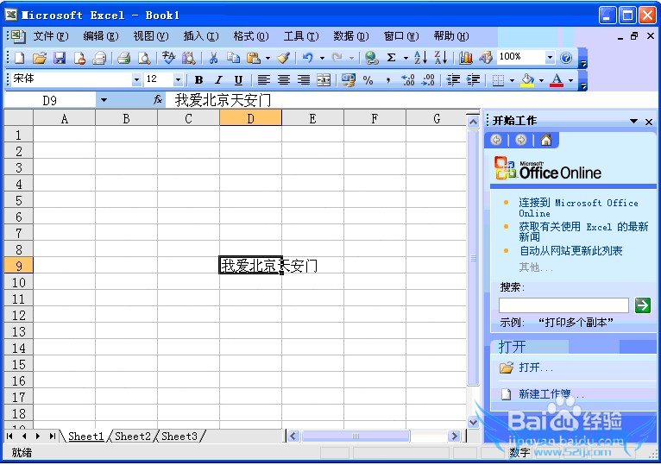Click 连接到 Microsoft Office Online link

click(578, 208)
